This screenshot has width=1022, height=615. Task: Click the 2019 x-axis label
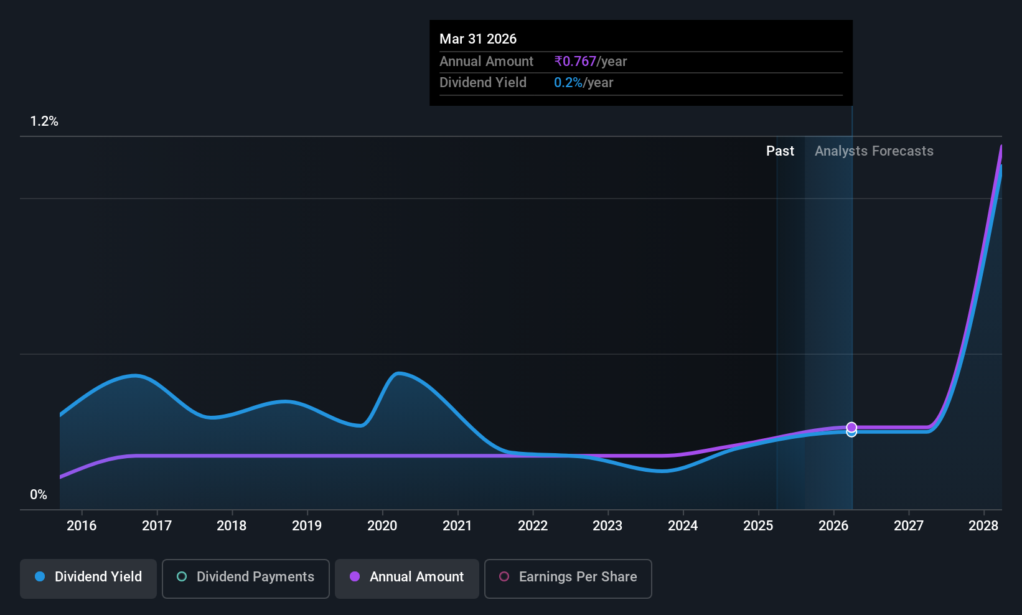tap(307, 526)
